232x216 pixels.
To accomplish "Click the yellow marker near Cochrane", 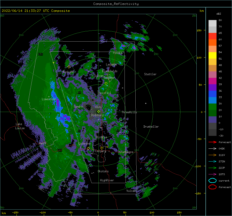I will (88, 148).
